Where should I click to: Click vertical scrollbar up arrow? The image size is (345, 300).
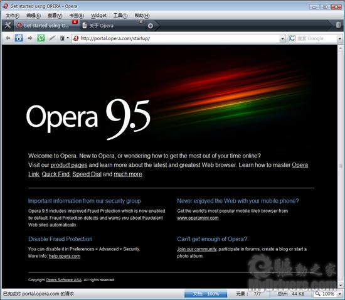[341, 48]
